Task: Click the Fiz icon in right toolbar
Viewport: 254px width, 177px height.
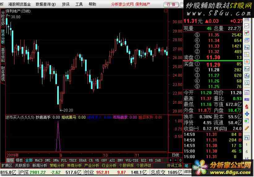Action: [x=247, y=69]
